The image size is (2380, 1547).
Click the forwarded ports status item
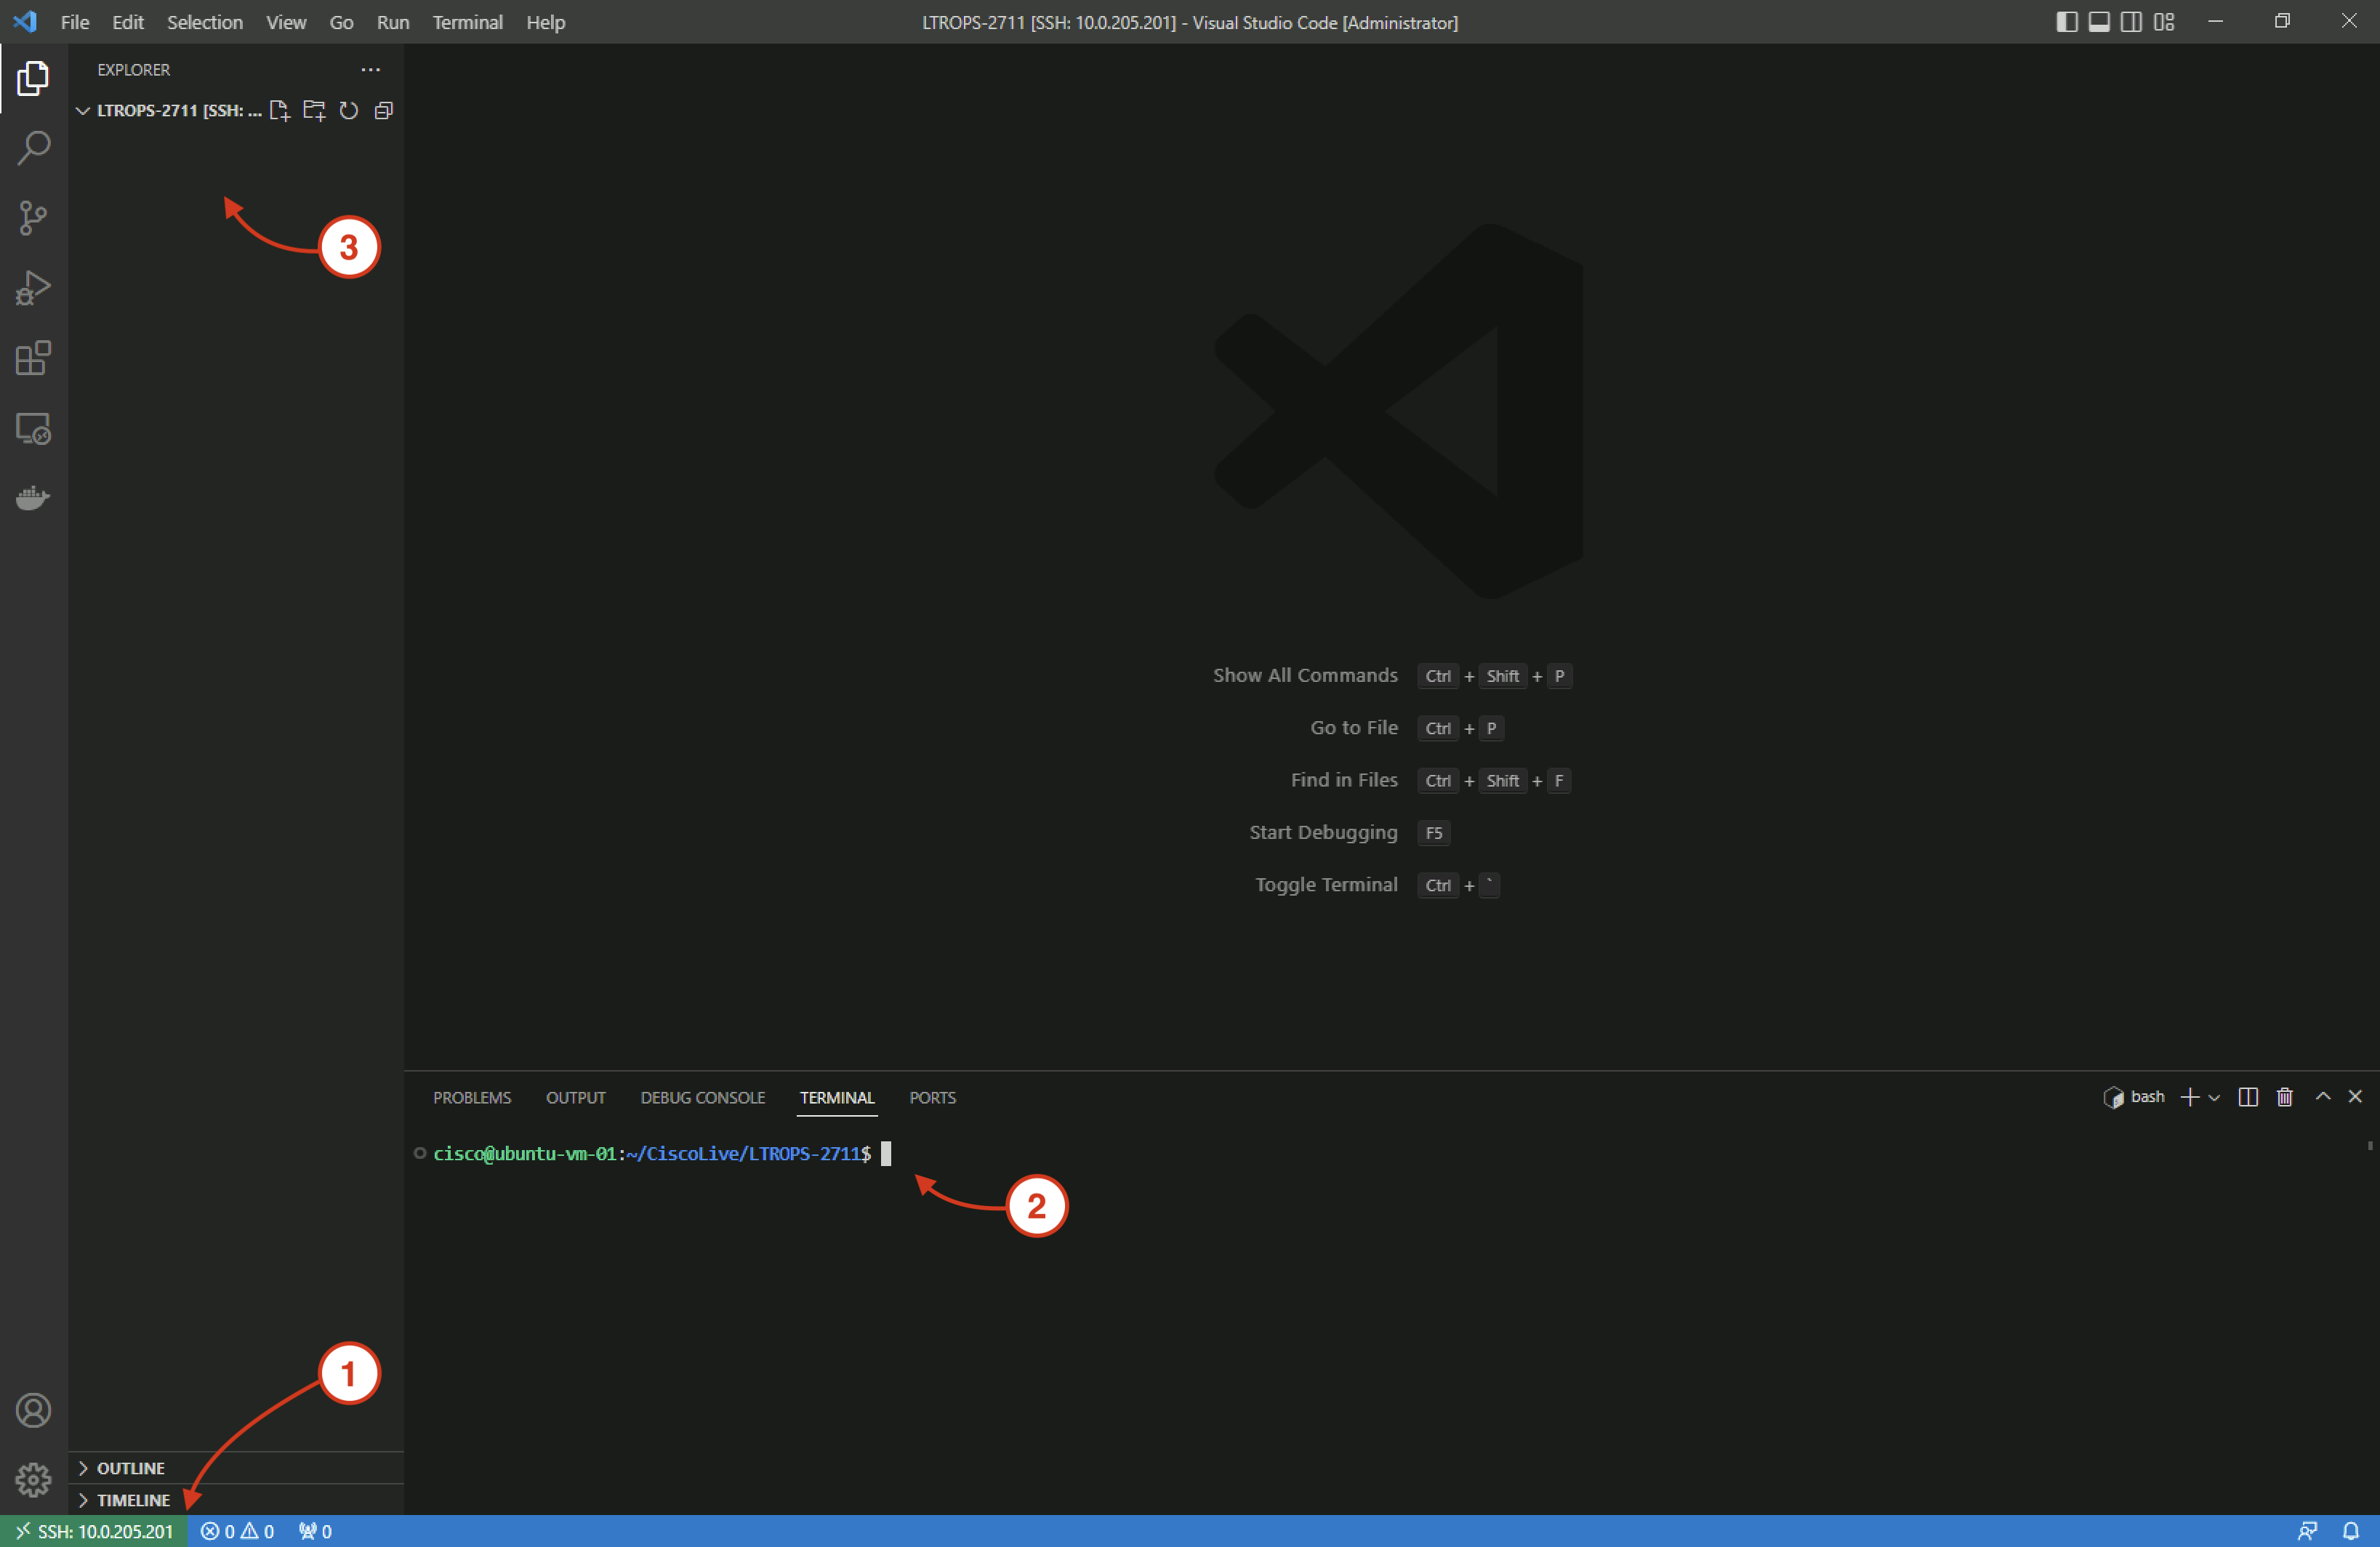[315, 1531]
